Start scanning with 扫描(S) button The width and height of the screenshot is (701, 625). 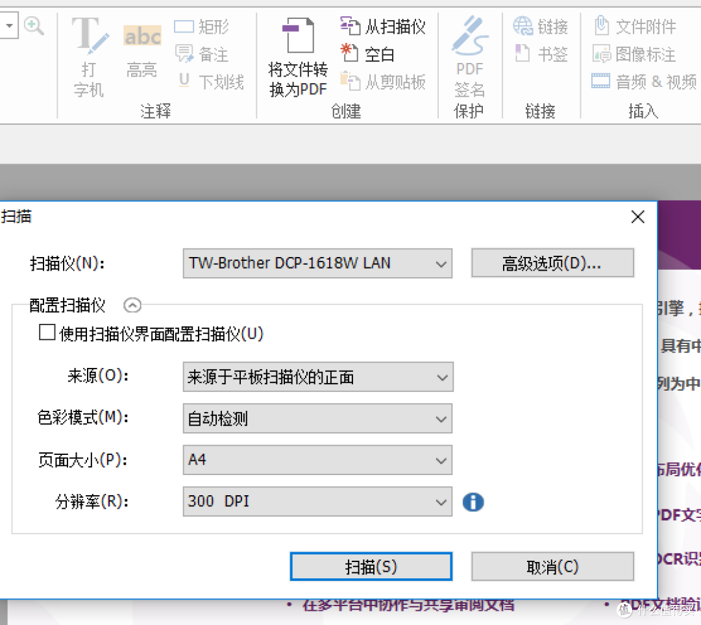371,567
